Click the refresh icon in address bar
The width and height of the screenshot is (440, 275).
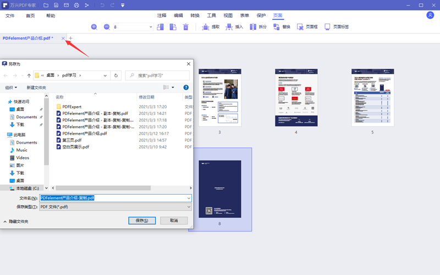[x=116, y=75]
